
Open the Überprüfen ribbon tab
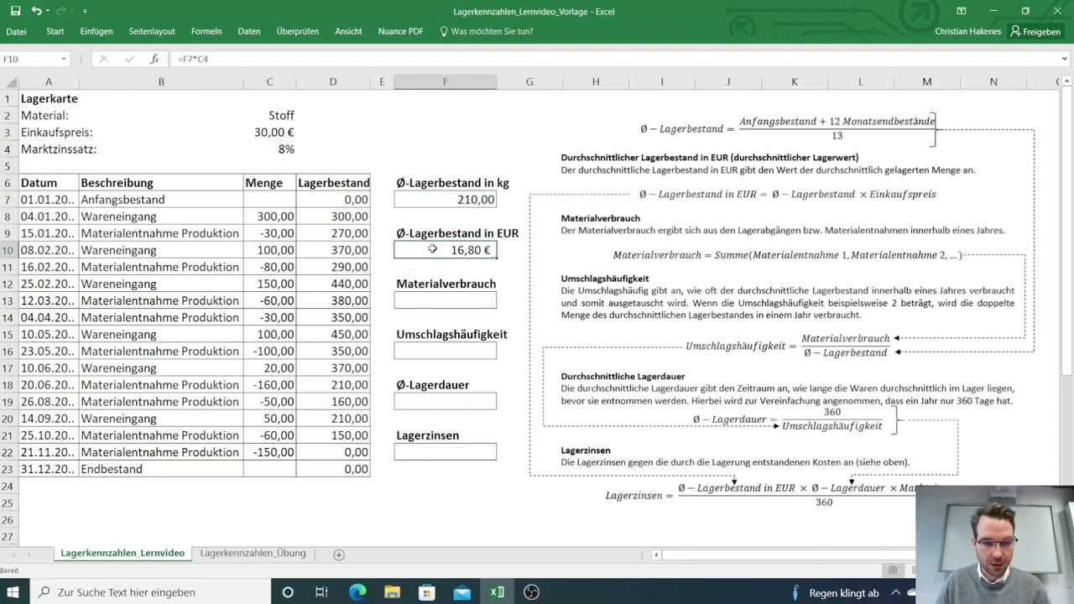pyautogui.click(x=298, y=31)
